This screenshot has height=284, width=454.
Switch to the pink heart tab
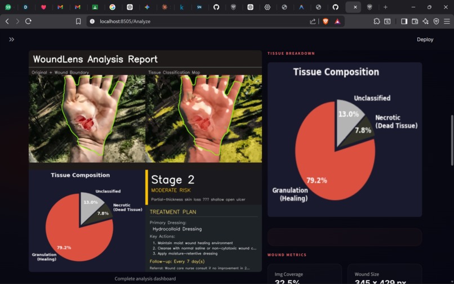43,7
